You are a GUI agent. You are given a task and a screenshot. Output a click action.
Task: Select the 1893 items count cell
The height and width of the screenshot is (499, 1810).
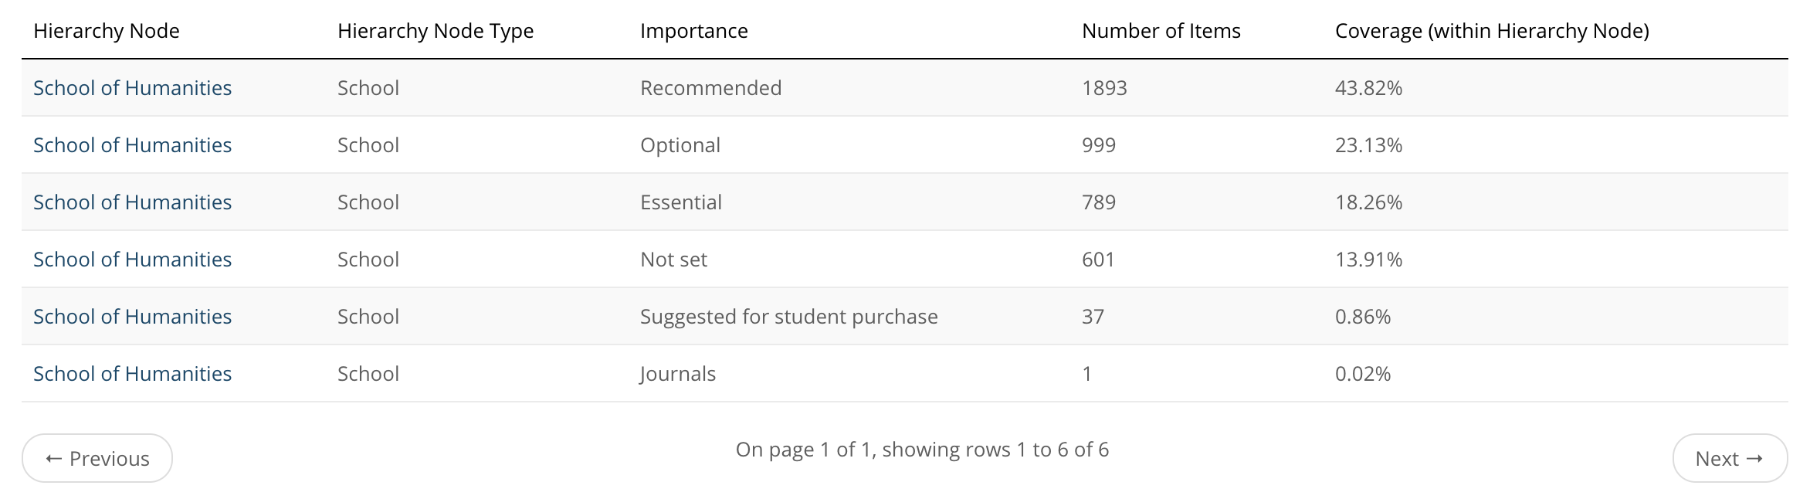[x=1104, y=88]
